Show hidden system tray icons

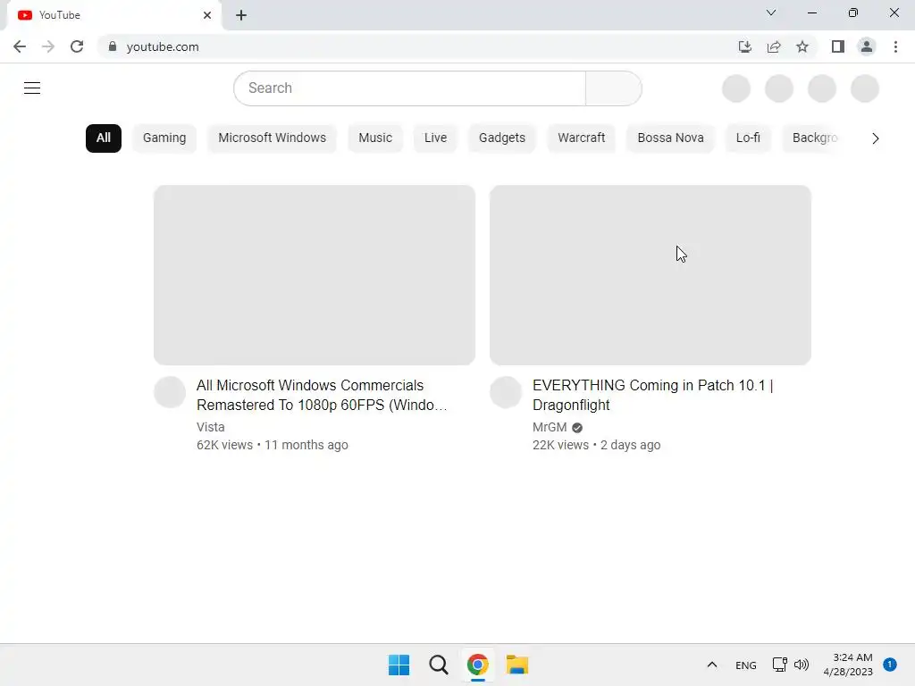[712, 665]
